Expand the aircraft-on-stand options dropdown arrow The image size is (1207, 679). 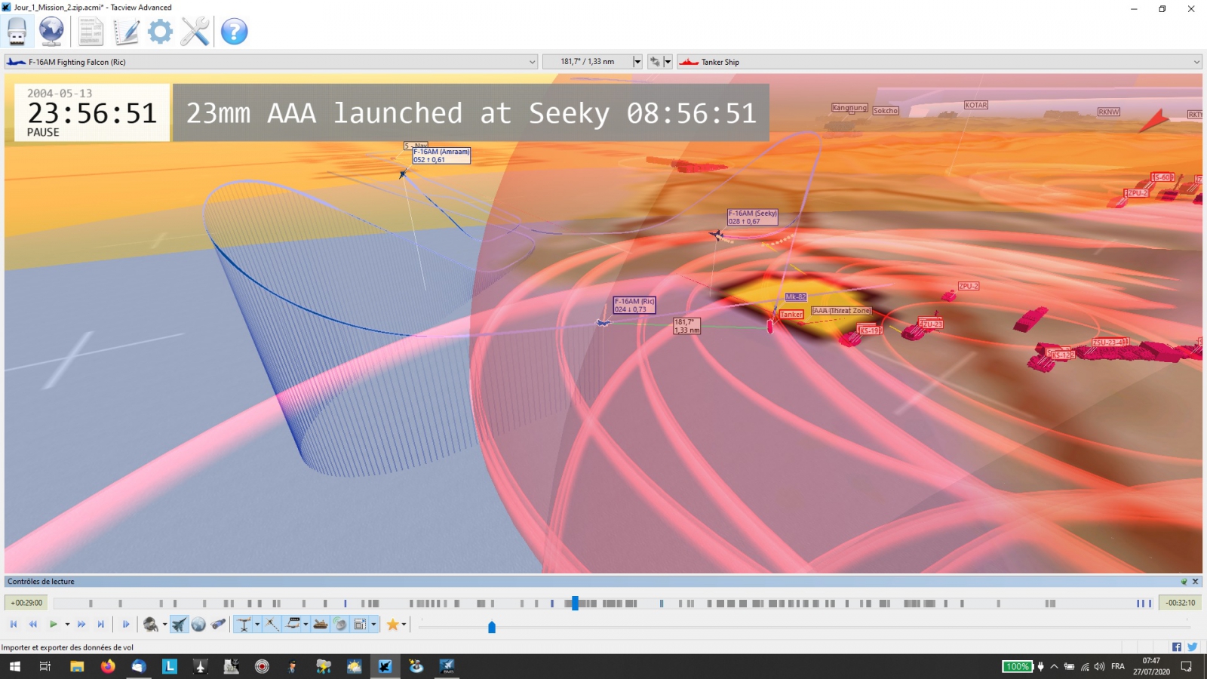tap(257, 625)
